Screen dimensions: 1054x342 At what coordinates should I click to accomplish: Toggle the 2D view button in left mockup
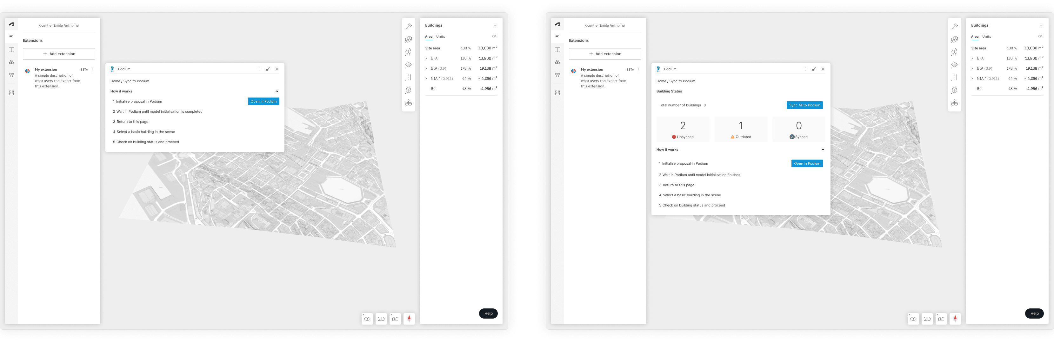(x=381, y=319)
